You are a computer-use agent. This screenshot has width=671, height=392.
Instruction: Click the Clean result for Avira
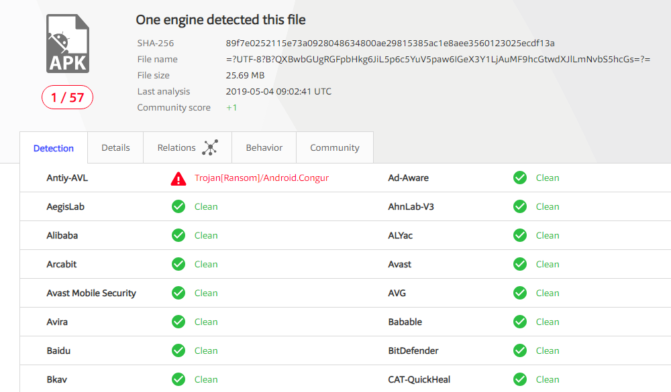(x=206, y=322)
